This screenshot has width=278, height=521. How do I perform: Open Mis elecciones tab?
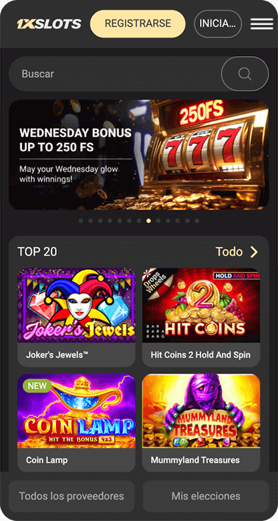206,496
